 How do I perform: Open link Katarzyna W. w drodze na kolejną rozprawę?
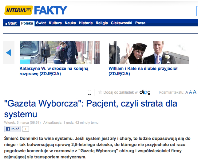coord(54,71)
